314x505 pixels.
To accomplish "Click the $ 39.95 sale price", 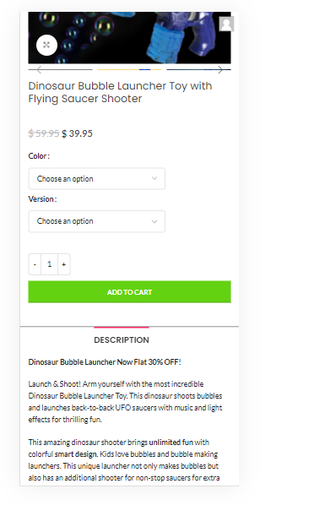I will pos(77,133).
